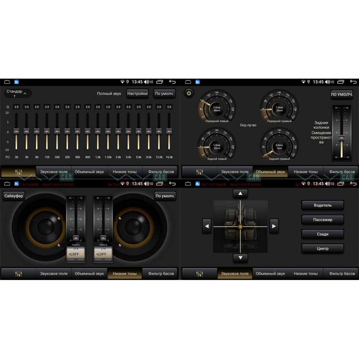
Task: Shift sound field left with the left arrow
Action: tap(207, 226)
